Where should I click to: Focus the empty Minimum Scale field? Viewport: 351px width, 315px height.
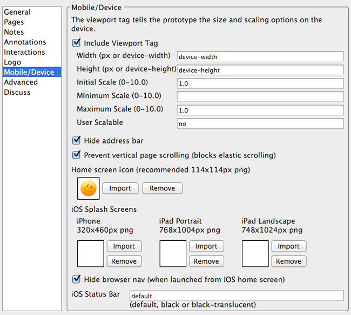(260, 97)
